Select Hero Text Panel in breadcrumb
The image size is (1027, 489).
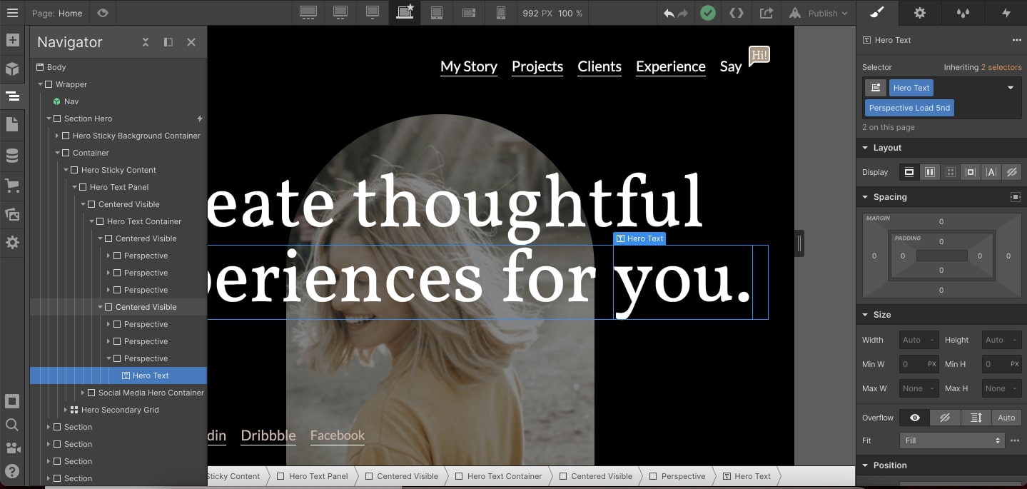click(x=312, y=476)
